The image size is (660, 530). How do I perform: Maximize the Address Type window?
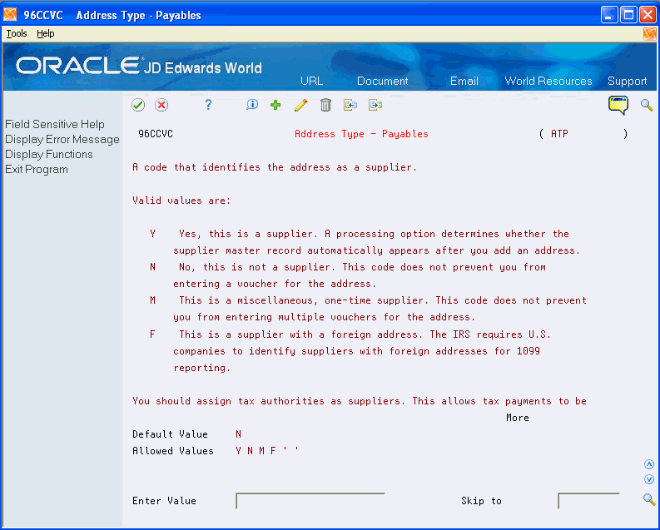tap(628, 15)
